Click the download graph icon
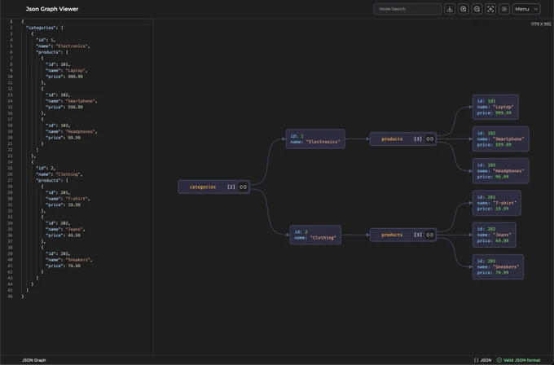The width and height of the screenshot is (554, 365). click(x=450, y=9)
